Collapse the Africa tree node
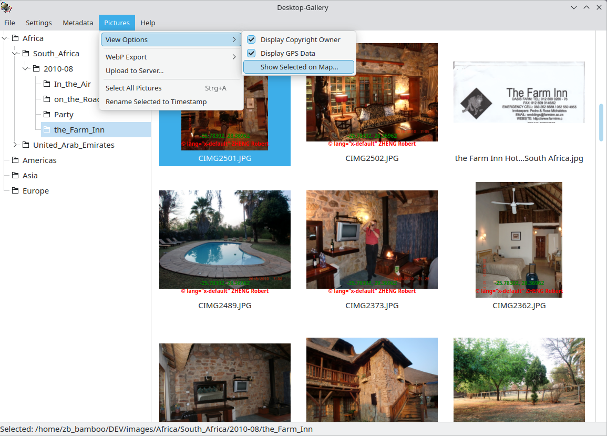This screenshot has height=436, width=607. tap(5, 38)
